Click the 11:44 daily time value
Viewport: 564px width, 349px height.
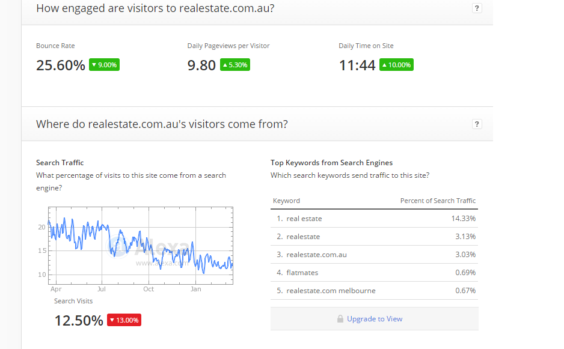pos(357,65)
